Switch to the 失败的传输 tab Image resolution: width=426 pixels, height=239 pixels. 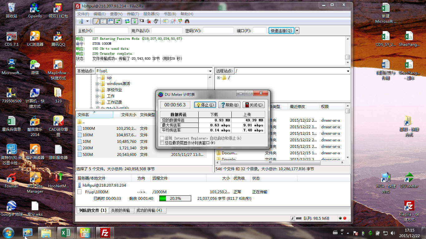pyautogui.click(x=121, y=211)
